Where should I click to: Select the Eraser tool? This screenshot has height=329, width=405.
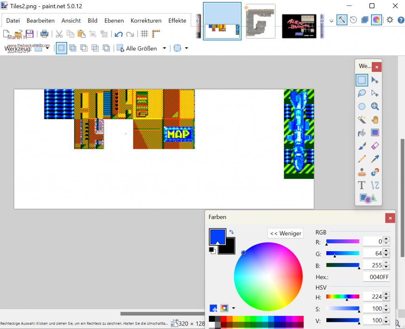375,146
